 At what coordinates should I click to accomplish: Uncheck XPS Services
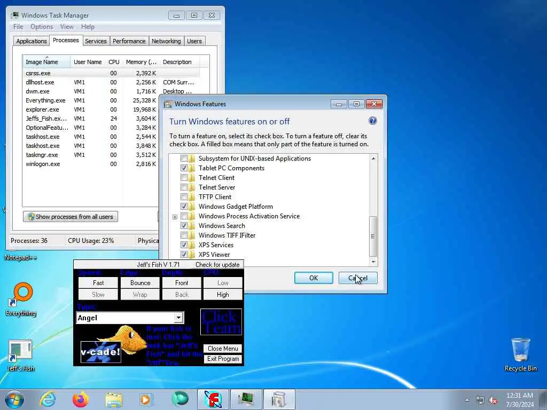point(184,245)
